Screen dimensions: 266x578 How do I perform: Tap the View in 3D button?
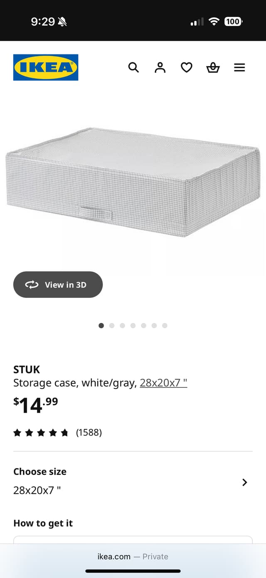click(x=58, y=285)
